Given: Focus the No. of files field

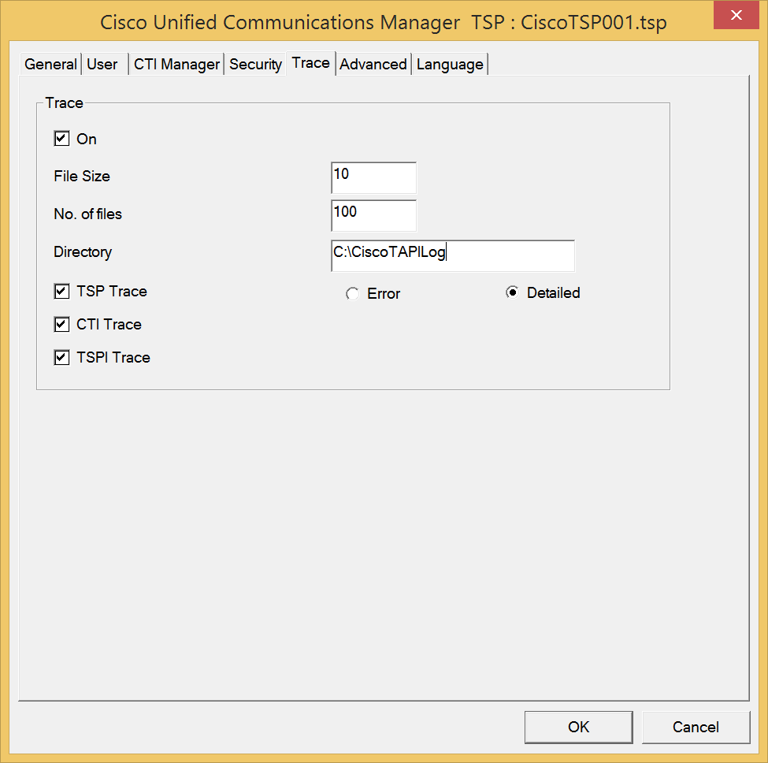Looking at the screenshot, I should (x=373, y=216).
